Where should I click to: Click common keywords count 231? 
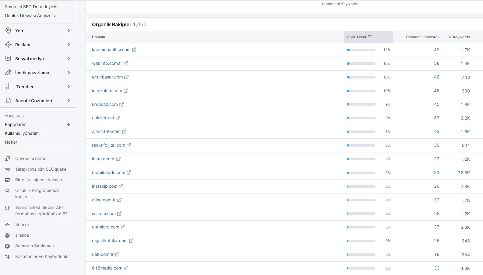click(435, 172)
